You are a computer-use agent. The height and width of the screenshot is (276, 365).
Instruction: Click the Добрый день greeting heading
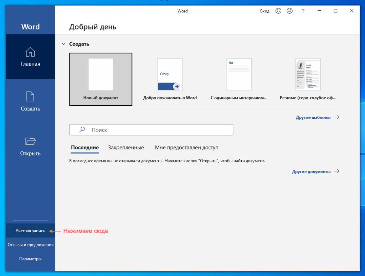(93, 27)
